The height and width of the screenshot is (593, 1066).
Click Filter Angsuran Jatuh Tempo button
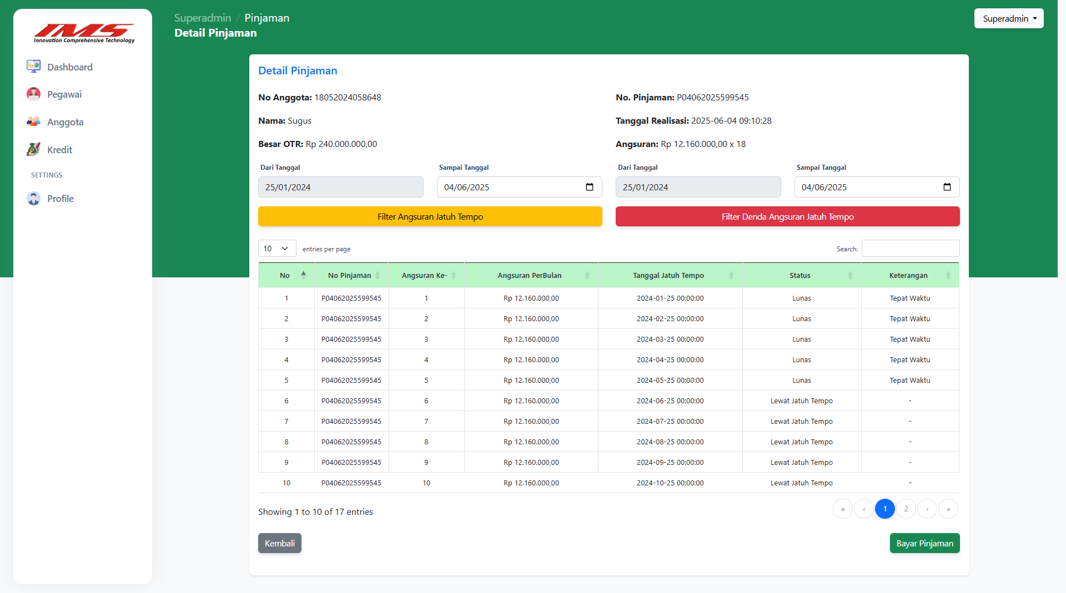coord(430,216)
